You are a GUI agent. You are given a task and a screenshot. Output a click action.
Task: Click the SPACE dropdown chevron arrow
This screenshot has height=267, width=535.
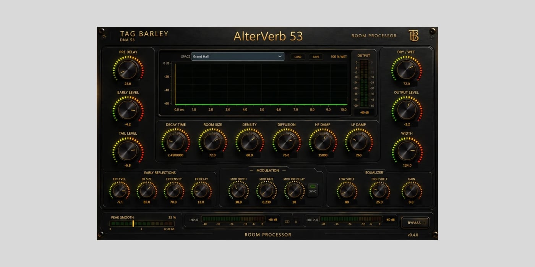[x=280, y=56]
